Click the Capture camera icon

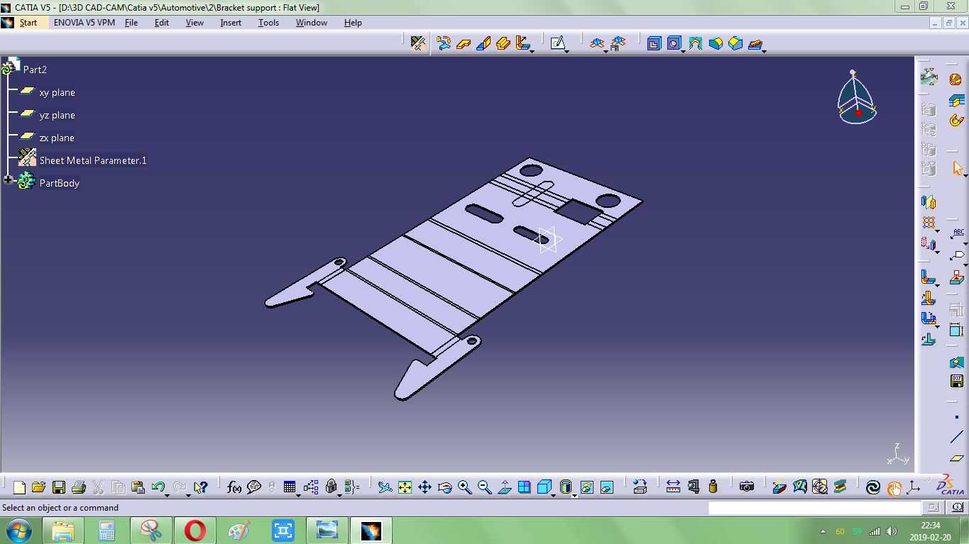(746, 487)
